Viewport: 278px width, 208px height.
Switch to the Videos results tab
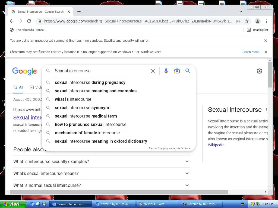coord(36,87)
